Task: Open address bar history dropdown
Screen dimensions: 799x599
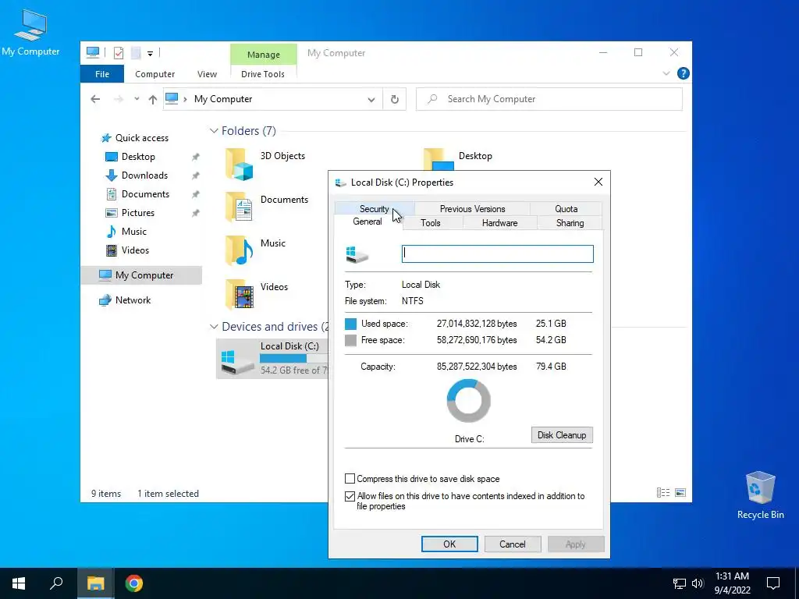Action: pyautogui.click(x=371, y=99)
